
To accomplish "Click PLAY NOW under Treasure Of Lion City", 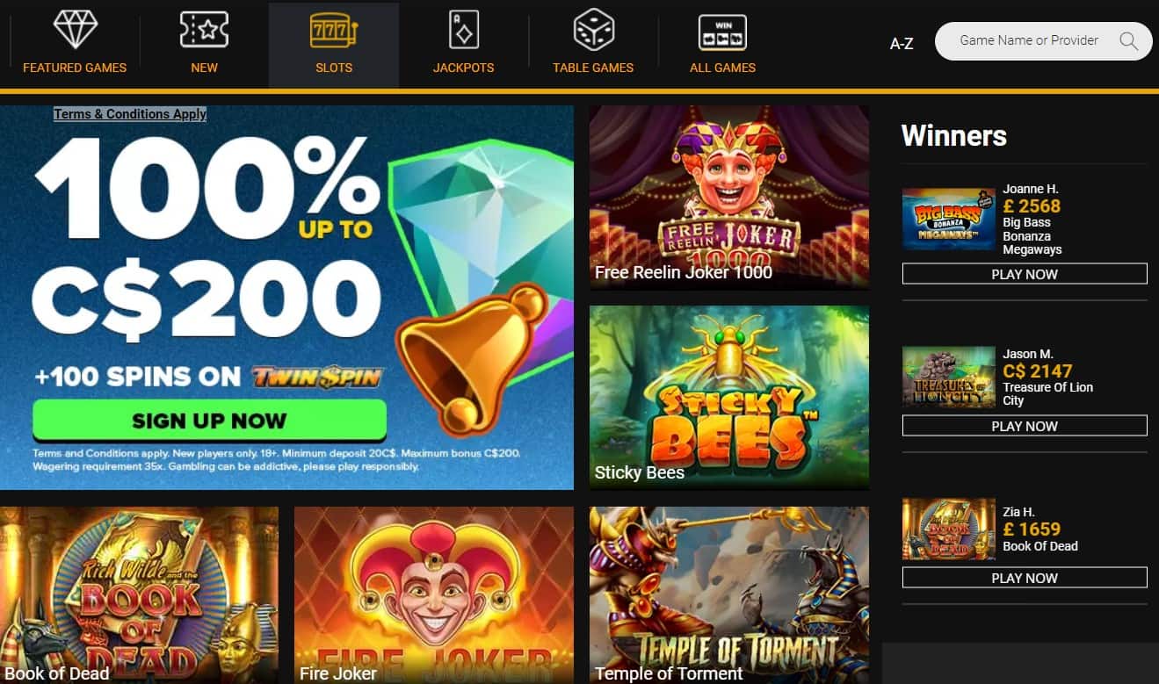I will (x=1025, y=426).
